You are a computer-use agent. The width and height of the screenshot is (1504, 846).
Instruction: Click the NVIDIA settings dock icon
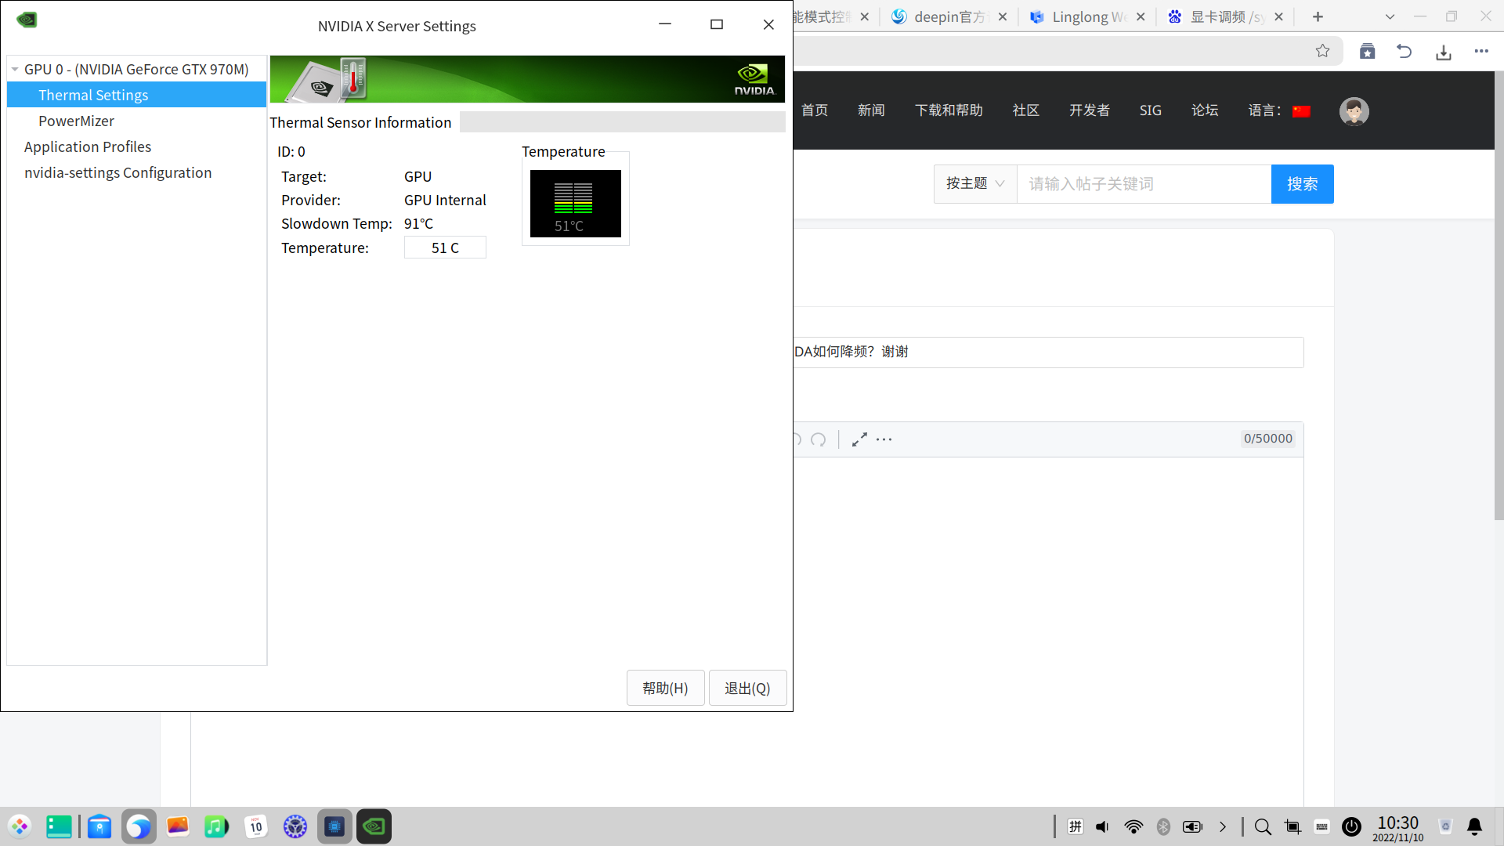(x=374, y=826)
